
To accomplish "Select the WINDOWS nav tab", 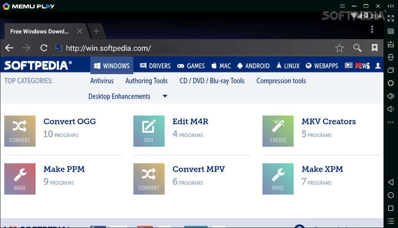I will coord(112,66).
